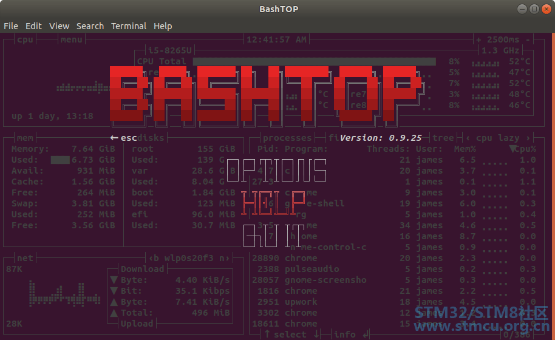
Task: Click next sorting arrow after cpu lazy
Action: 528,138
